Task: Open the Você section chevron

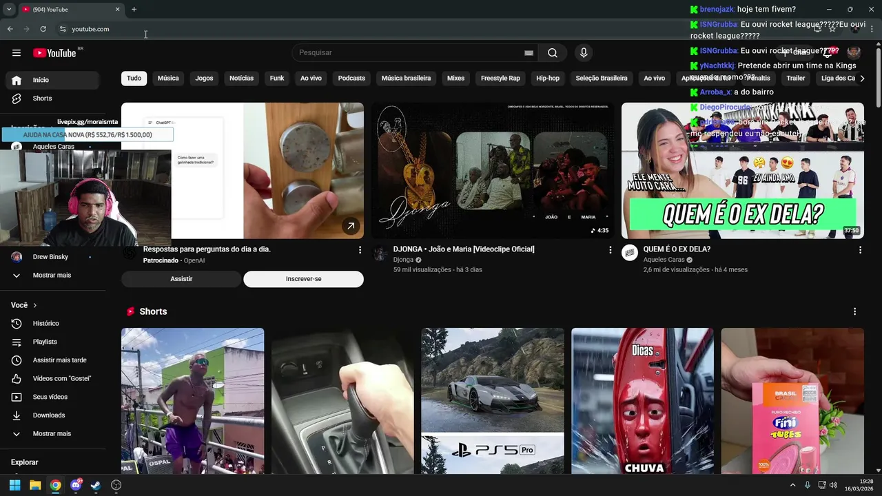Action: 34,305
